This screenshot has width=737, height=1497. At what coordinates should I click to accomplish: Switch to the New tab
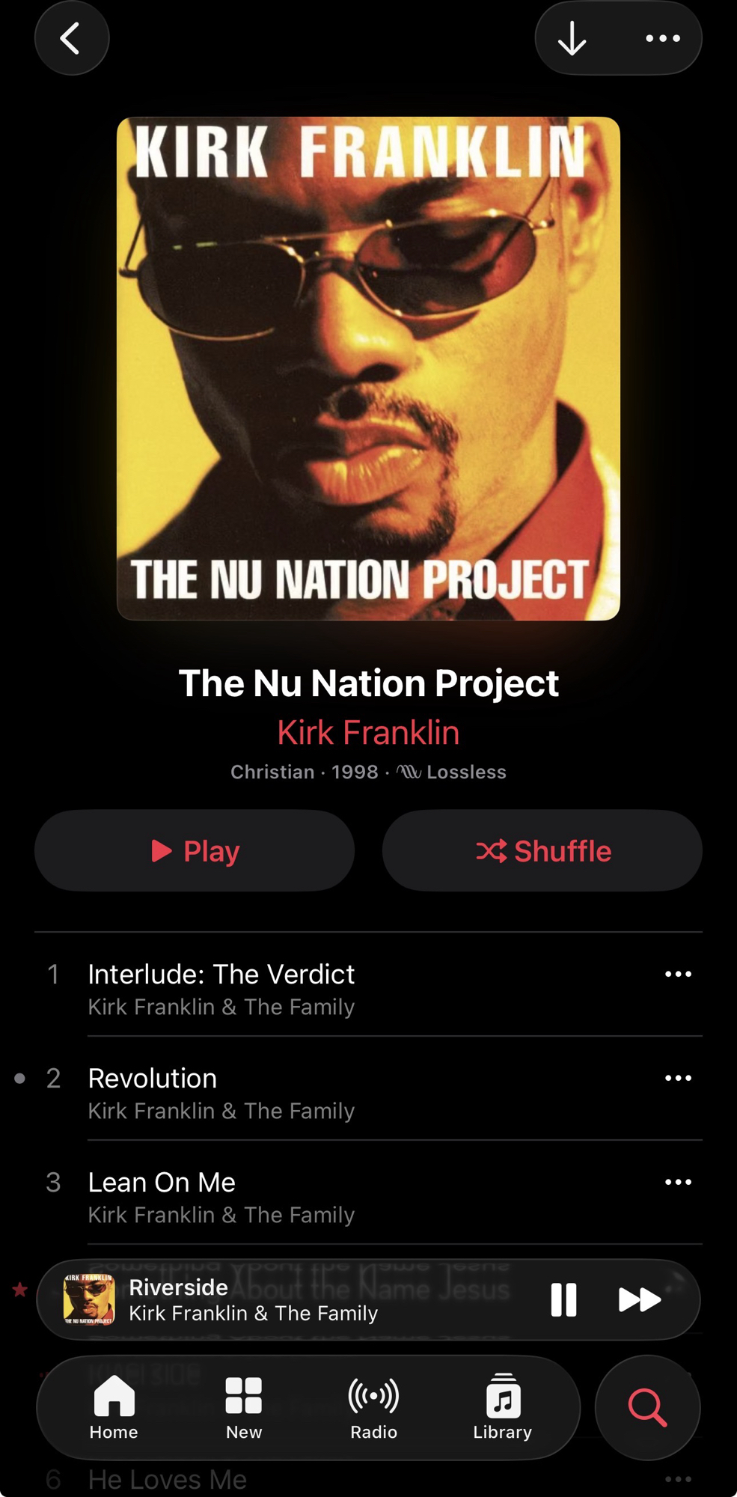[x=244, y=1407]
